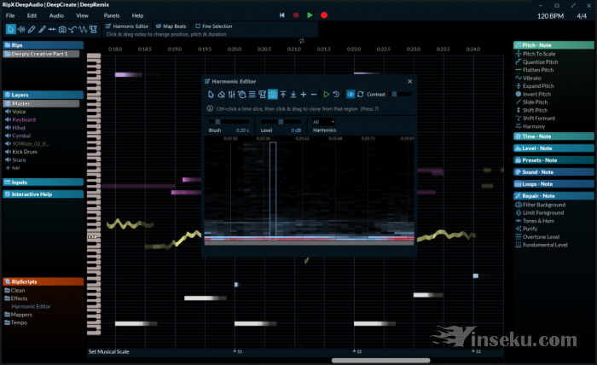Click the clone camera tool in Harmonic Editor
This screenshot has height=365, width=597.
273,94
